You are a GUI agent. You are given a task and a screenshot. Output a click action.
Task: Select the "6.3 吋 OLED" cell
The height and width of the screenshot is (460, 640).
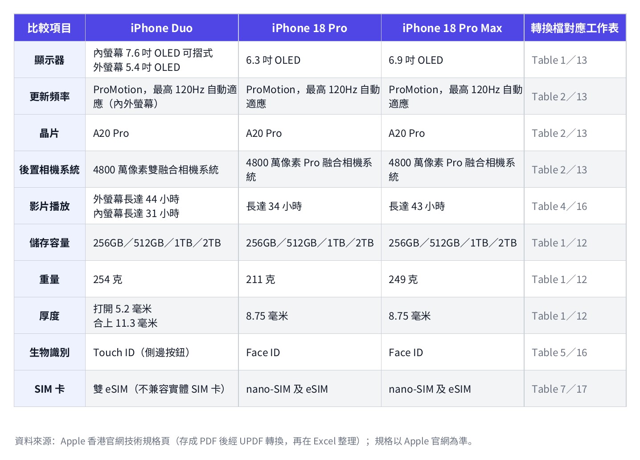(310, 60)
